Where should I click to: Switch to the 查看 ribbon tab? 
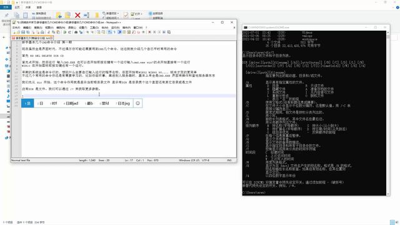(39, 7)
